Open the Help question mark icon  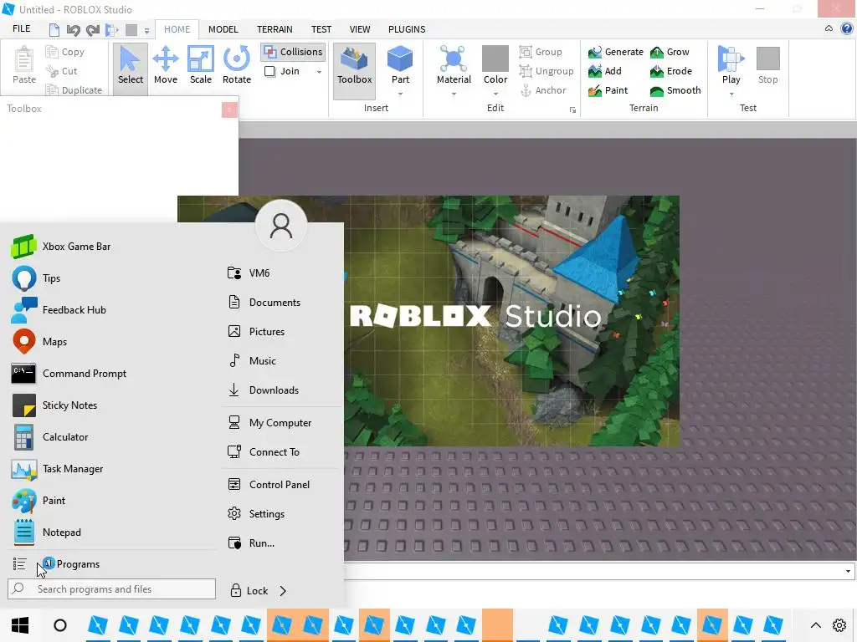(847, 29)
